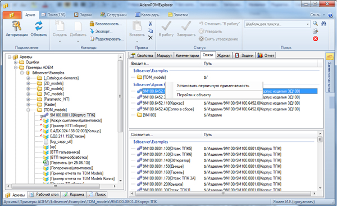This screenshot has width=337, height=206.
Task: Expand the [NC_models] folder
Action: click(x=28, y=94)
